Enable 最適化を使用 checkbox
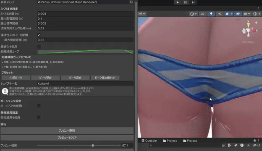Screen dimensions: 262x151 point(39,47)
